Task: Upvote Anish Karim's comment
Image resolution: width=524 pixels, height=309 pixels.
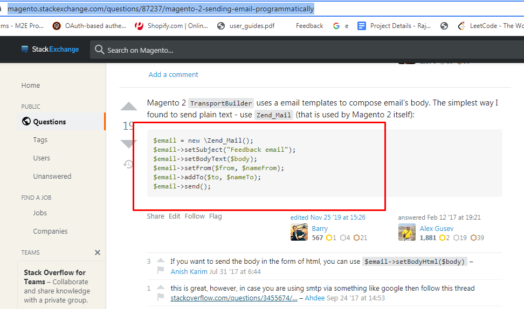Action: (160, 261)
